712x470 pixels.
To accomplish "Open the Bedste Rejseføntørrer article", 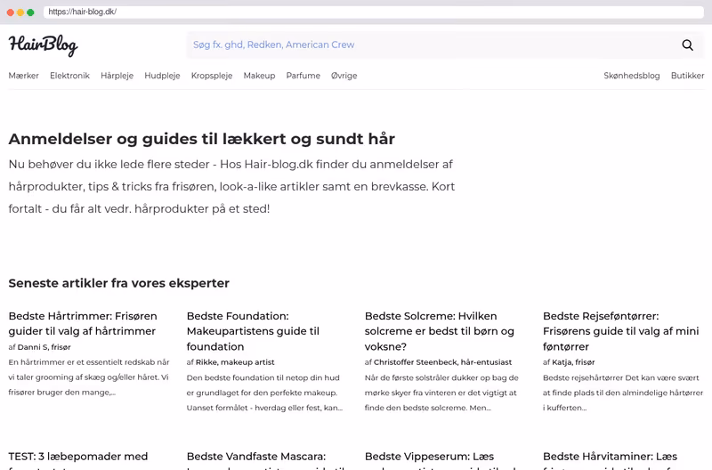I will (620, 331).
